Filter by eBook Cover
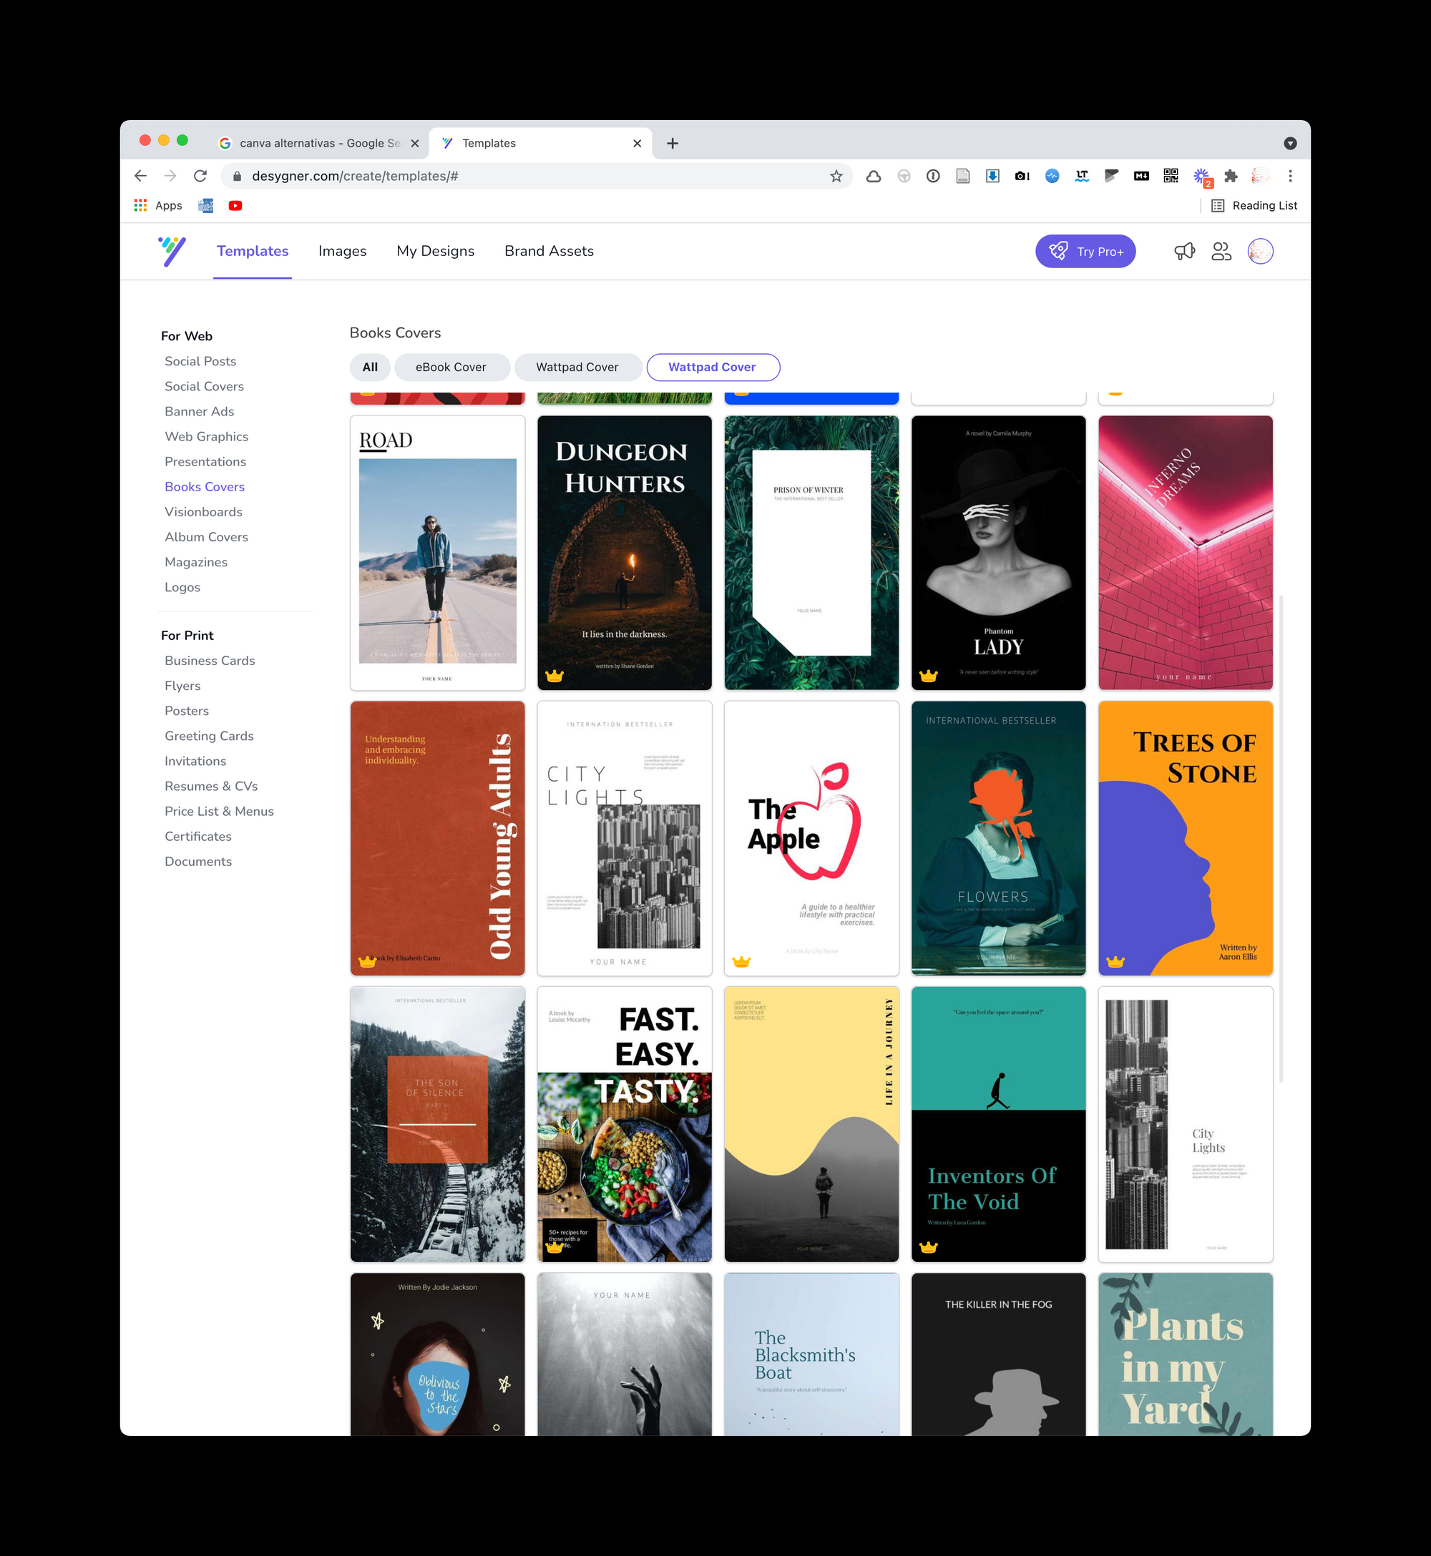 451,368
